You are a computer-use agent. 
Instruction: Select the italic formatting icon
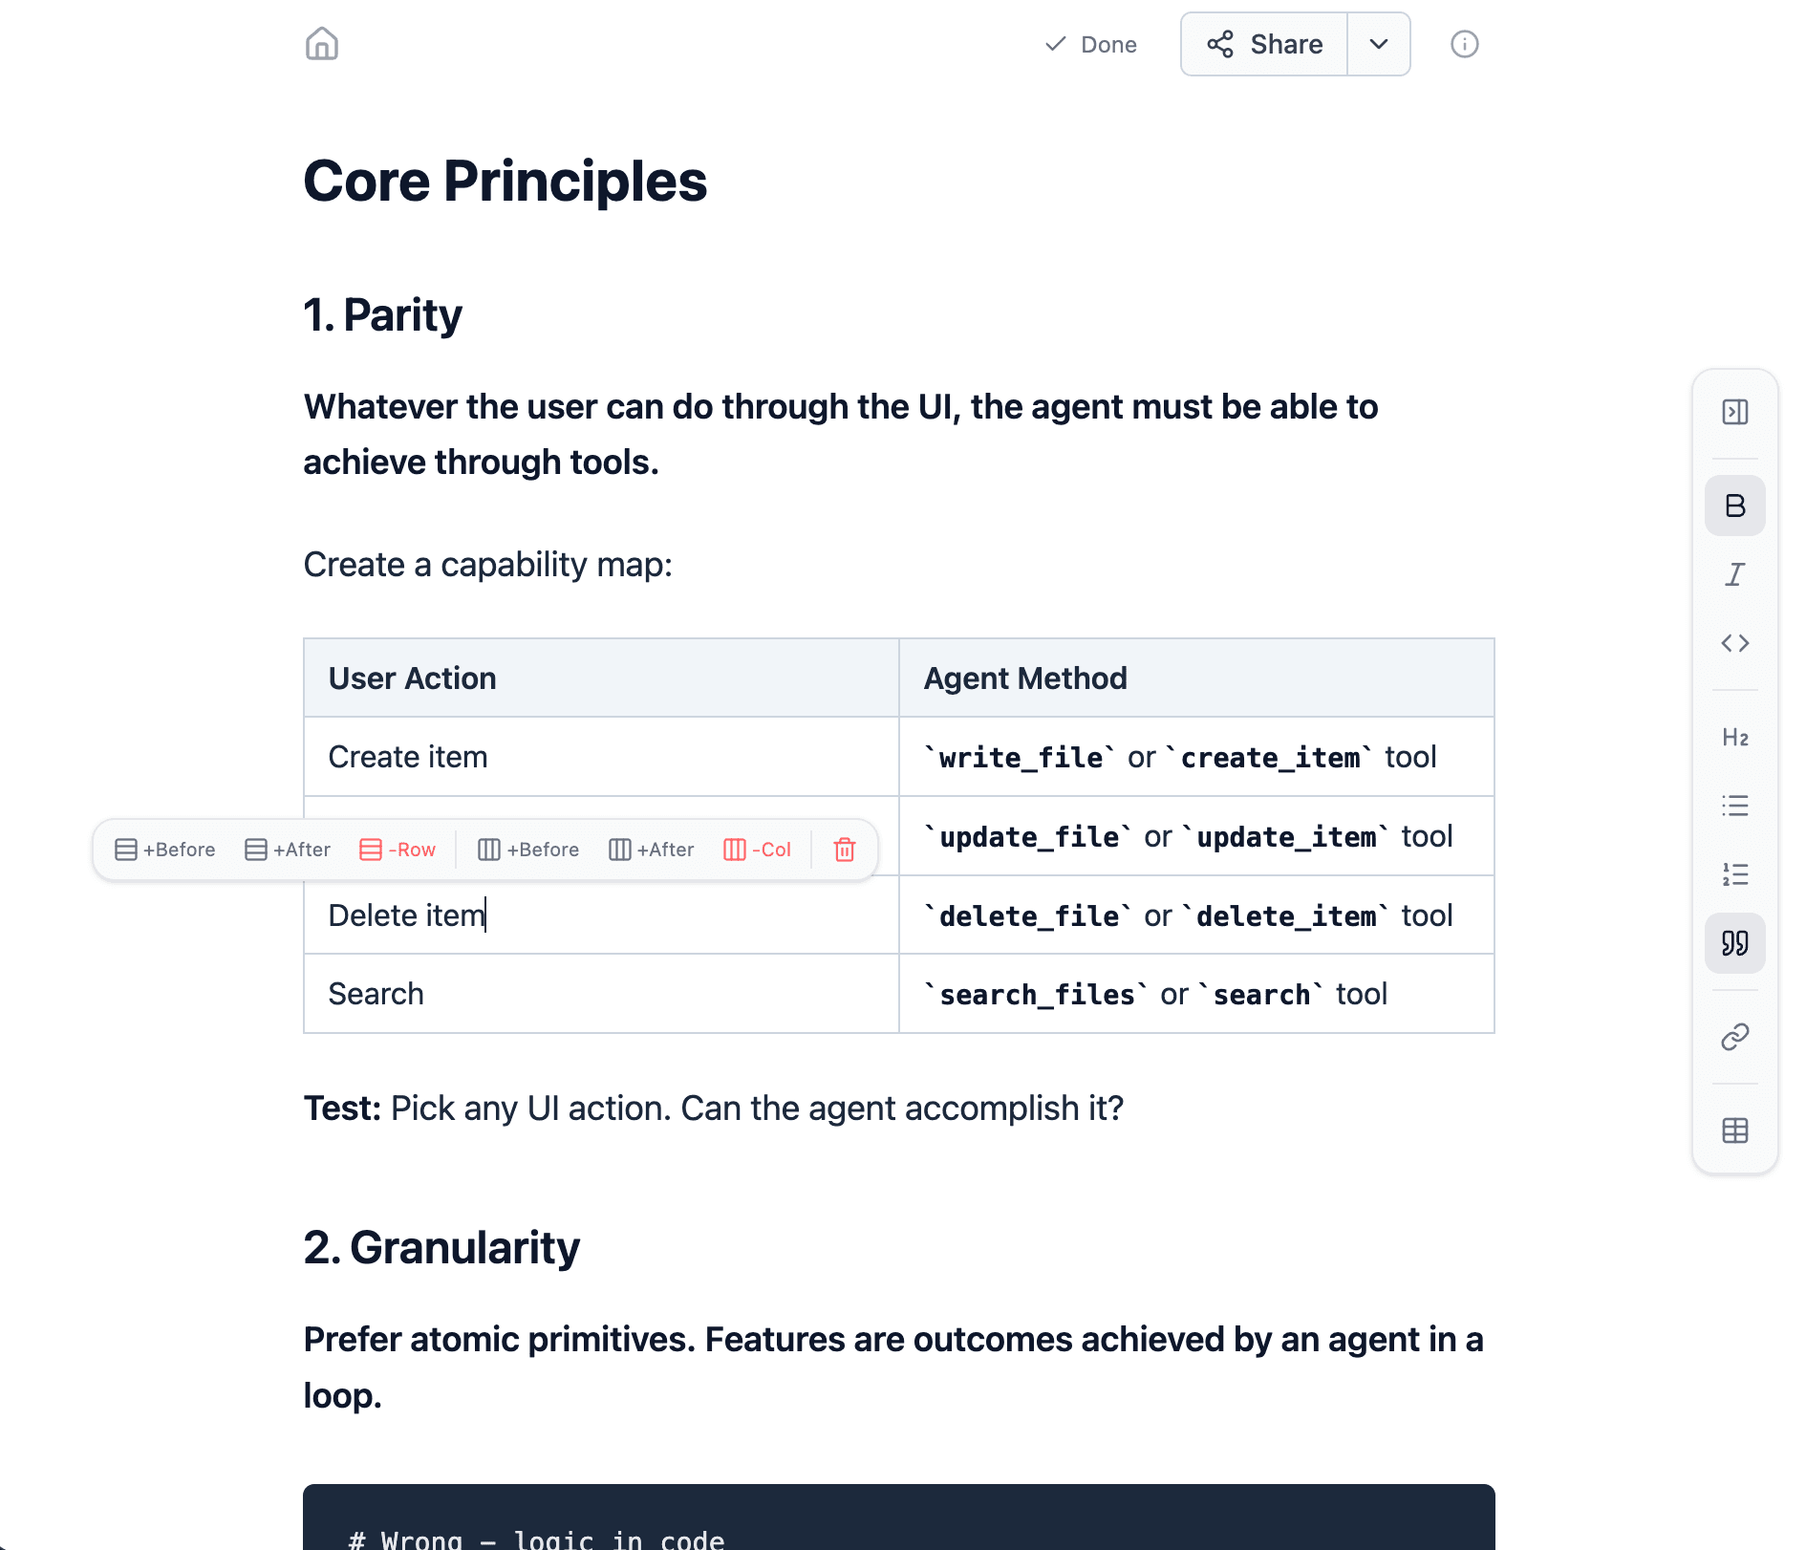pyautogui.click(x=1735, y=574)
